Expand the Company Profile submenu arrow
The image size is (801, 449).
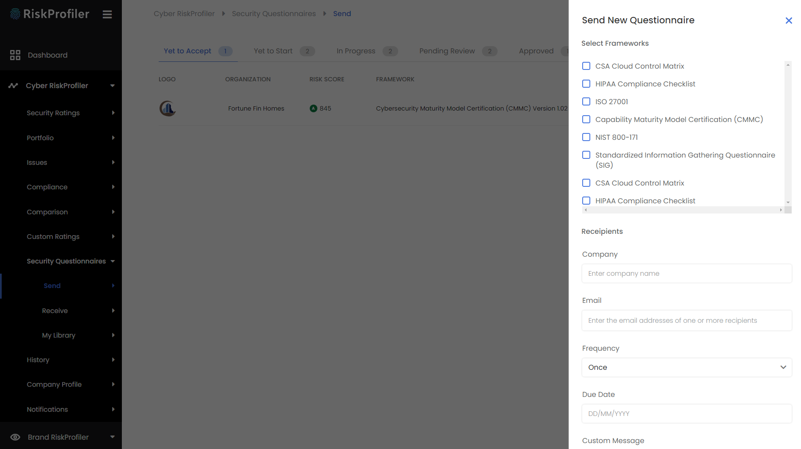pos(113,384)
